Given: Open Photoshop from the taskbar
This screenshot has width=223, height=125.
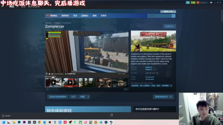Looking at the screenshot, I should pos(19,122).
